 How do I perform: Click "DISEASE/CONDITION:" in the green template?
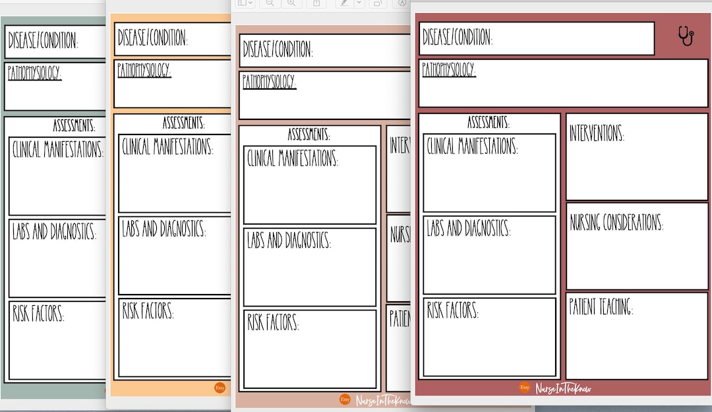(43, 40)
